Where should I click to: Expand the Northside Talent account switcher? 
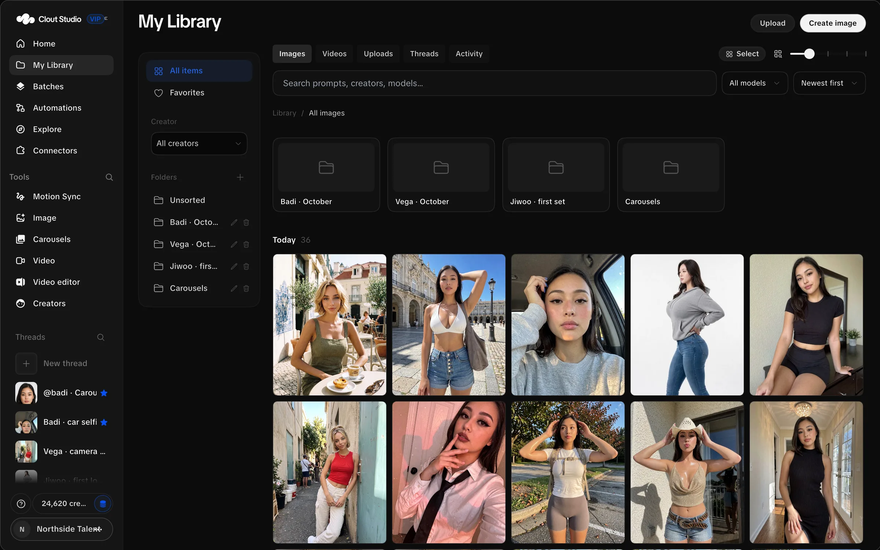pos(62,529)
